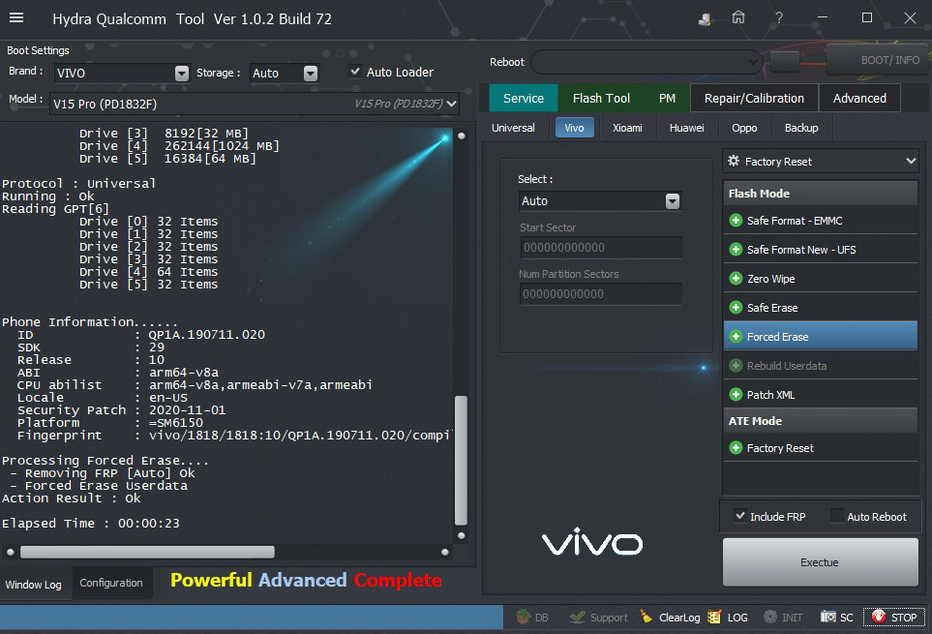Image resolution: width=932 pixels, height=634 pixels.
Task: Click the Support checkmark icon
Action: tap(577, 618)
